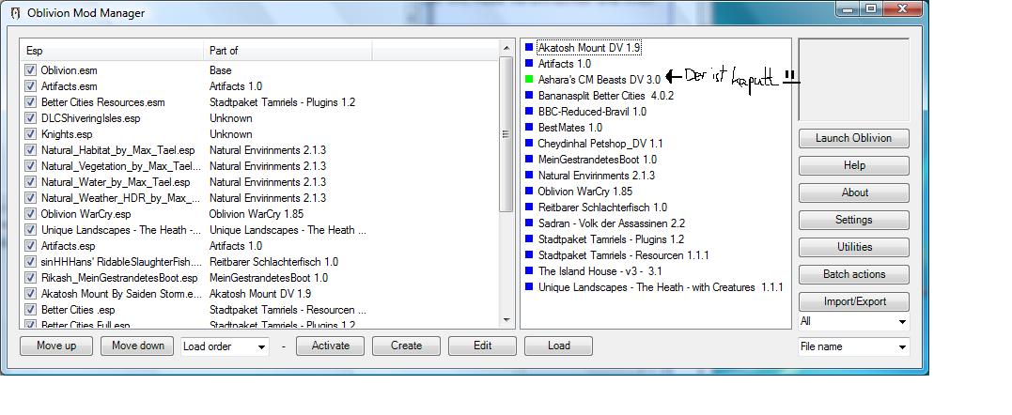
Task: Click blue square beside Bananasplit Better Cities
Action: coord(529,96)
